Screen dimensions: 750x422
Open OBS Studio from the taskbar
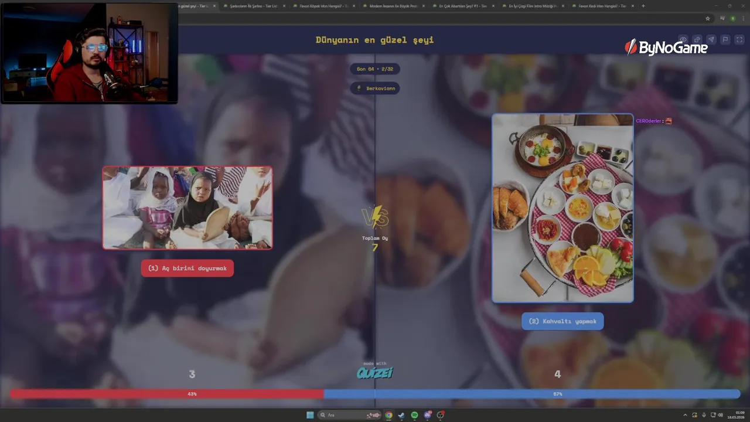[x=440, y=415]
